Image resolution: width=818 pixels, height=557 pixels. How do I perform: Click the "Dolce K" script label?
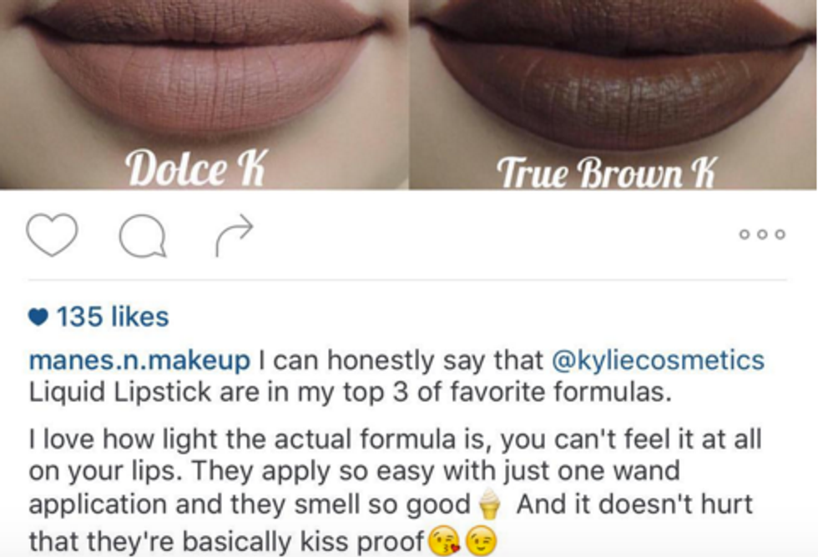[x=196, y=168]
